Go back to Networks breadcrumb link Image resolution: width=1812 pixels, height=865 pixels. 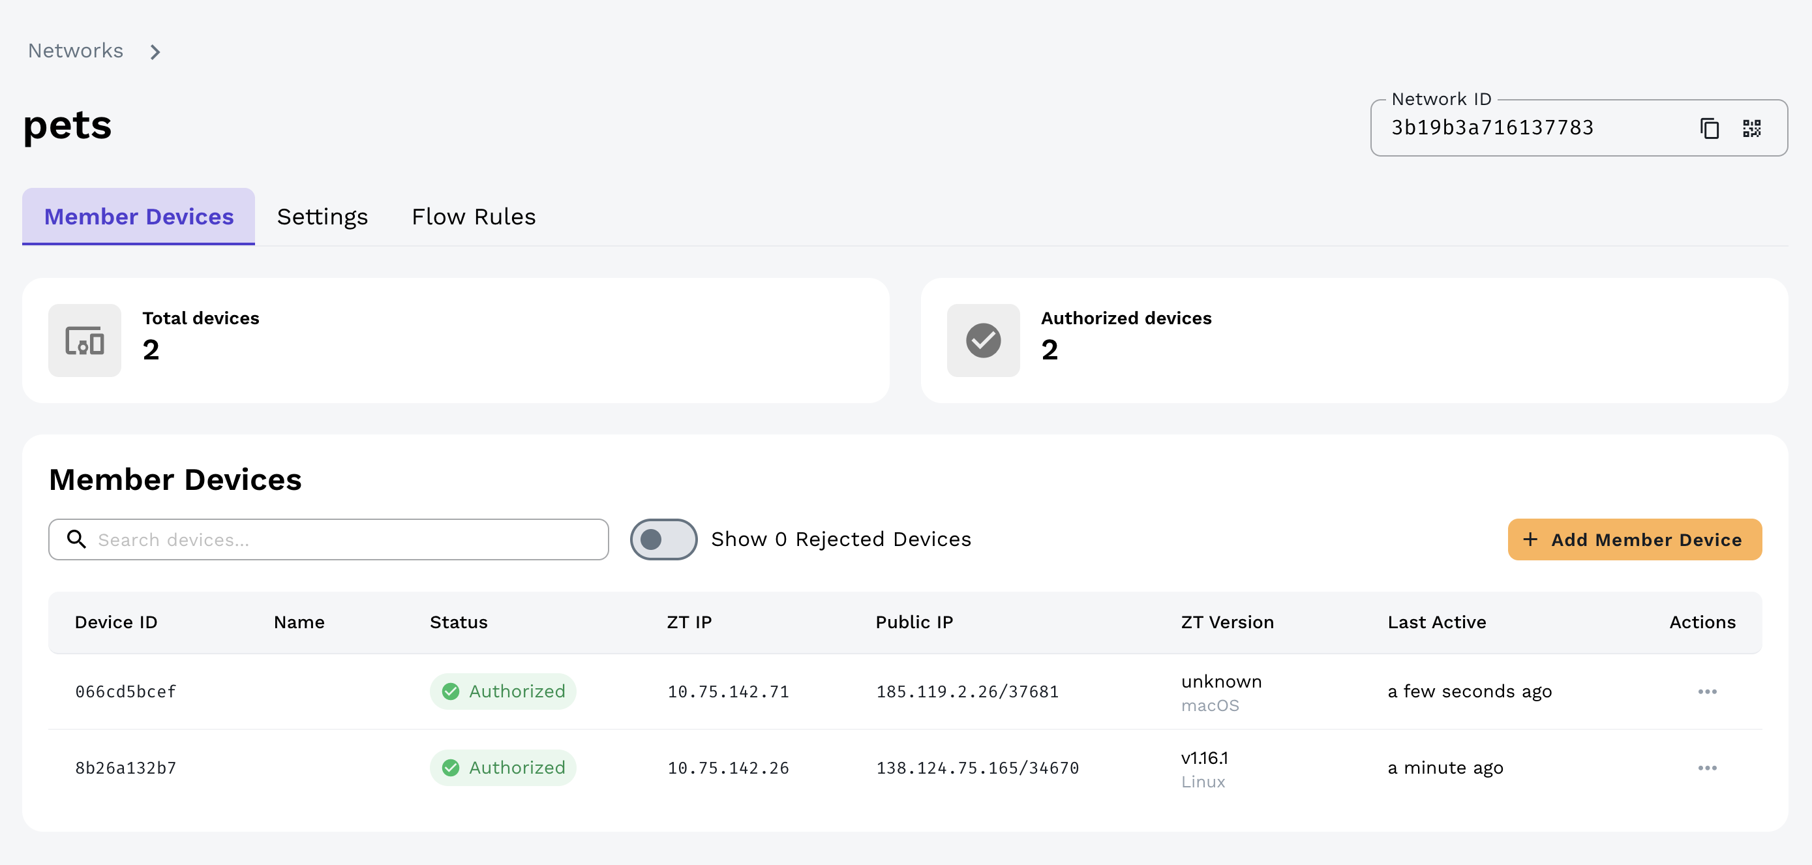(75, 51)
